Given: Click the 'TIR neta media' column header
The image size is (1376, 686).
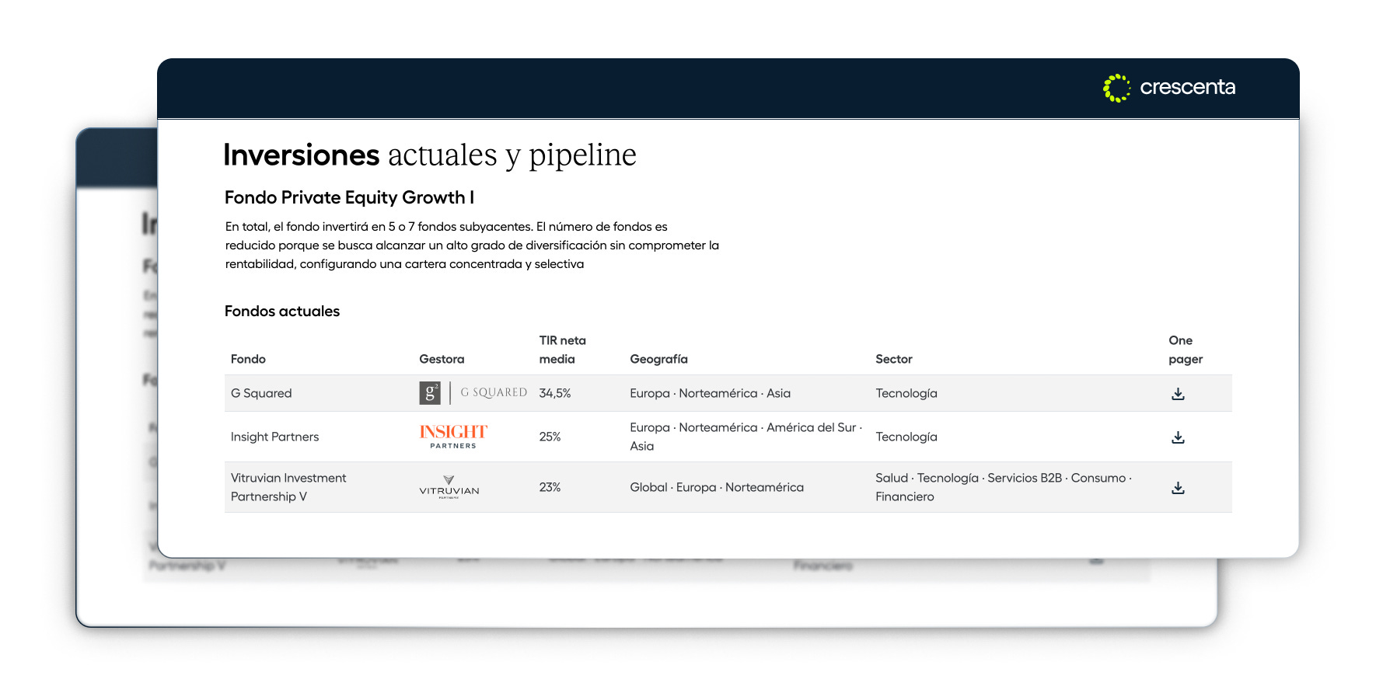Looking at the screenshot, I should [x=562, y=350].
